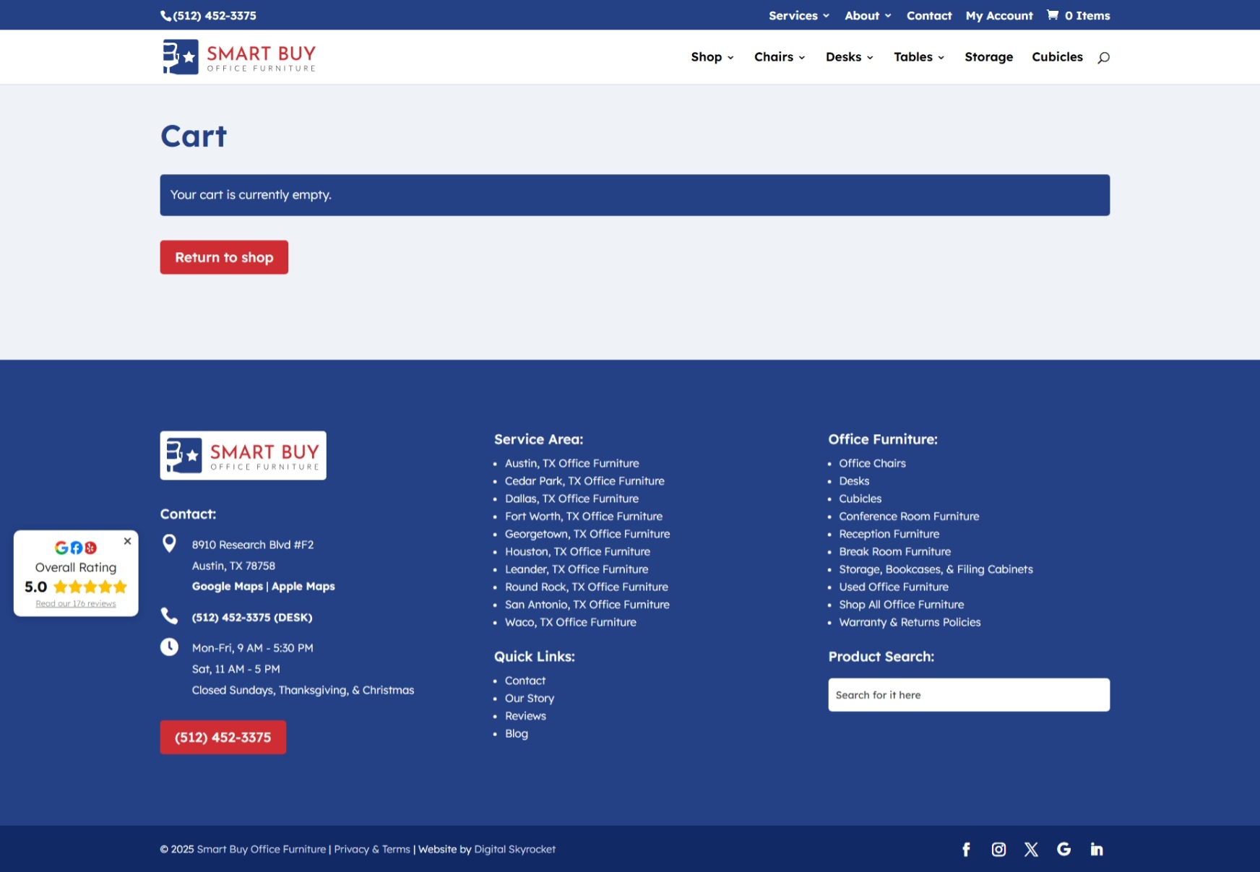Click the Product Search input field
Image resolution: width=1260 pixels, height=872 pixels.
click(968, 695)
